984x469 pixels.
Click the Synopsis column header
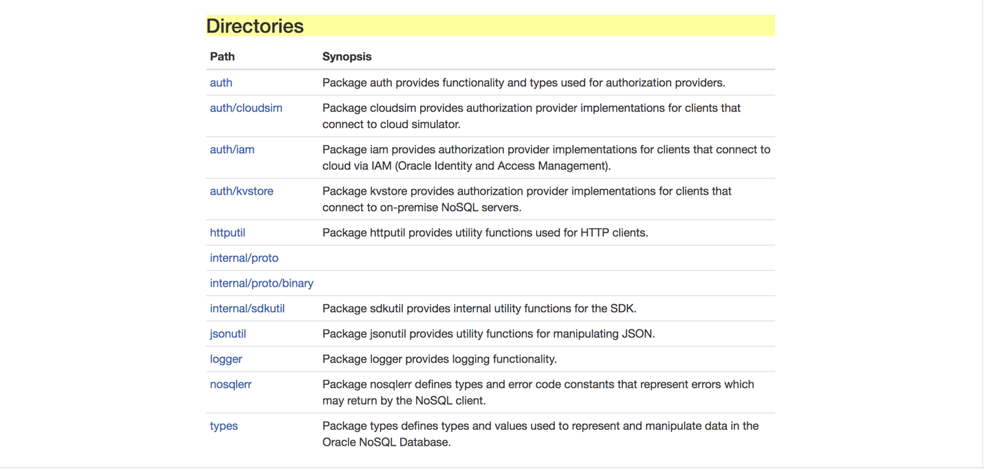(347, 56)
